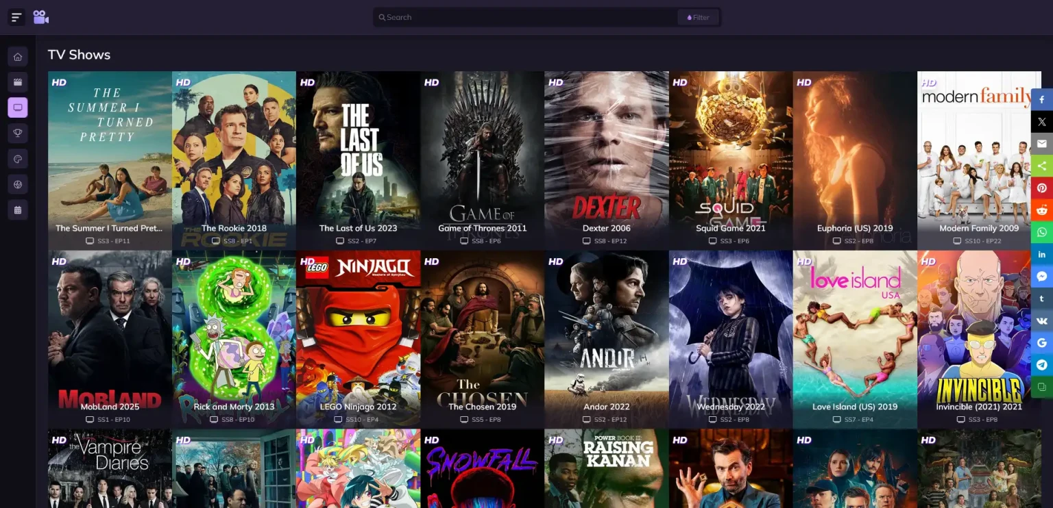Go to Home in the sidebar
This screenshot has width=1053, height=508.
[x=18, y=57]
